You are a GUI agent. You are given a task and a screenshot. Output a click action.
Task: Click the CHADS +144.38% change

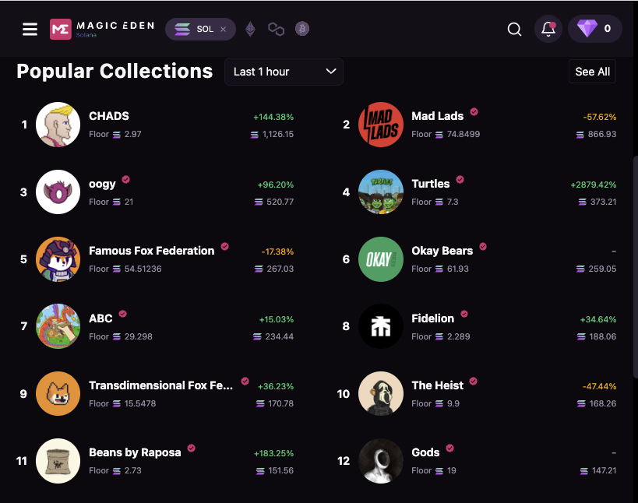273,117
